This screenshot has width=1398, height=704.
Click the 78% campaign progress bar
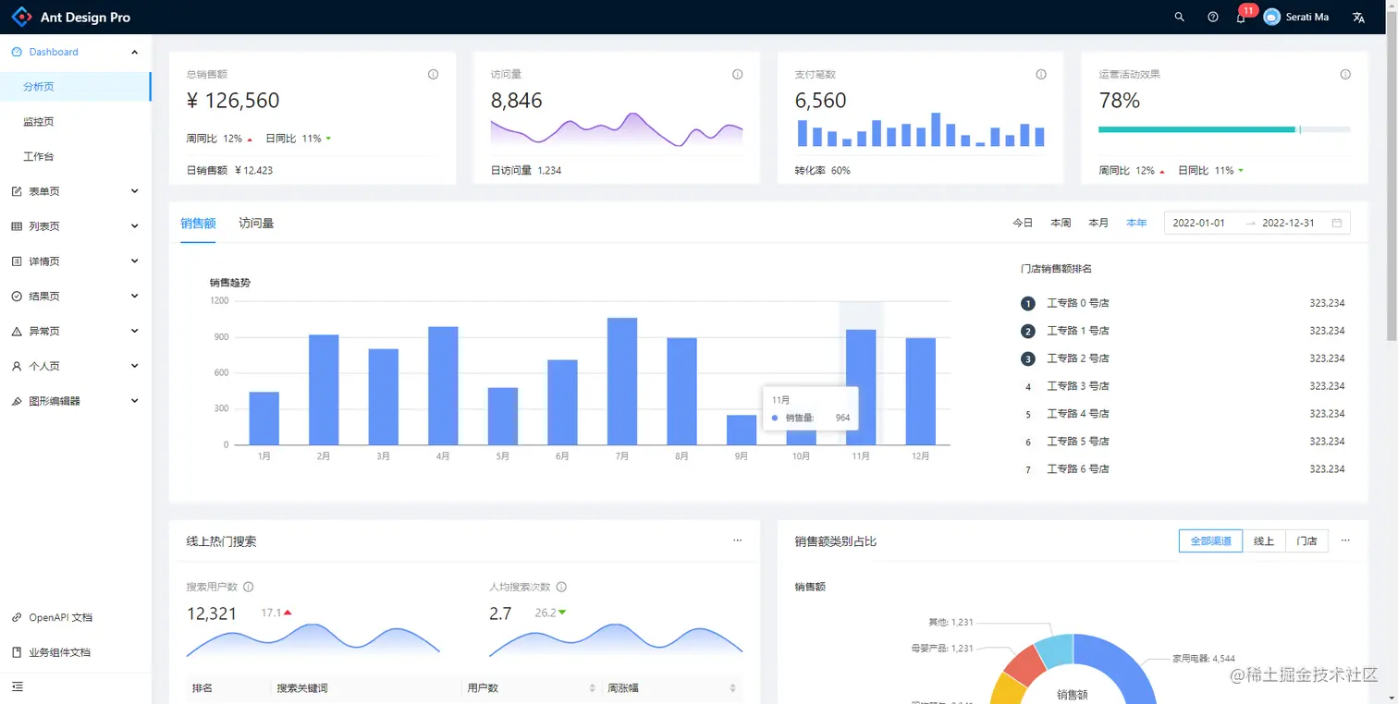[1224, 129]
